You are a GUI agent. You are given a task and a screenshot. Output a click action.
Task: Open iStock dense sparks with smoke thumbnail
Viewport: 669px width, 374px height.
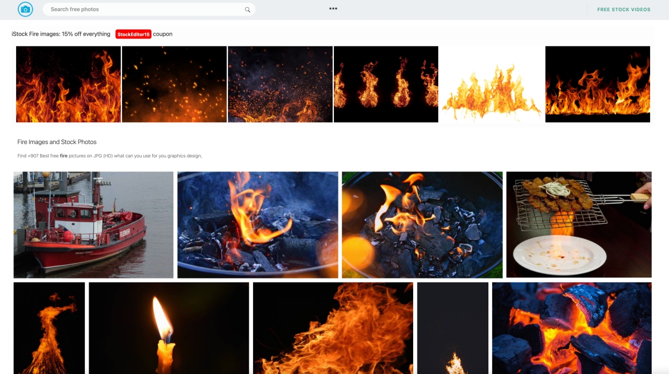click(x=280, y=84)
